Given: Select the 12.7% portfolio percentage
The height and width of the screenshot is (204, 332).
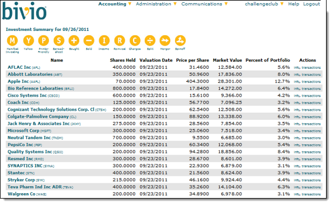Looking at the screenshot, I should (282, 81).
